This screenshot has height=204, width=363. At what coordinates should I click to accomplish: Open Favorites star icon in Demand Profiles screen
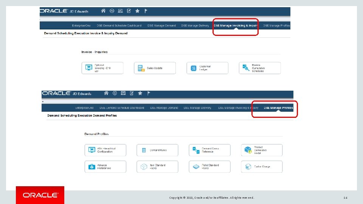point(140,93)
